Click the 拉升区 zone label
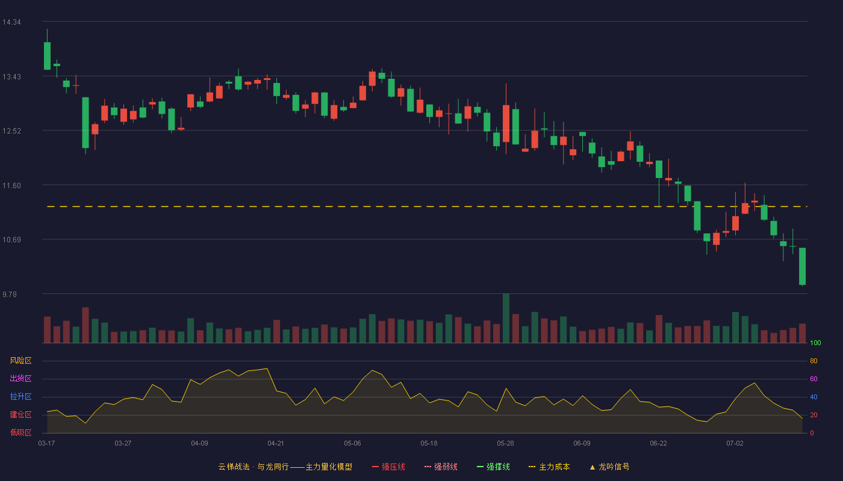Viewport: 843px width, 481px height. pyautogui.click(x=20, y=397)
